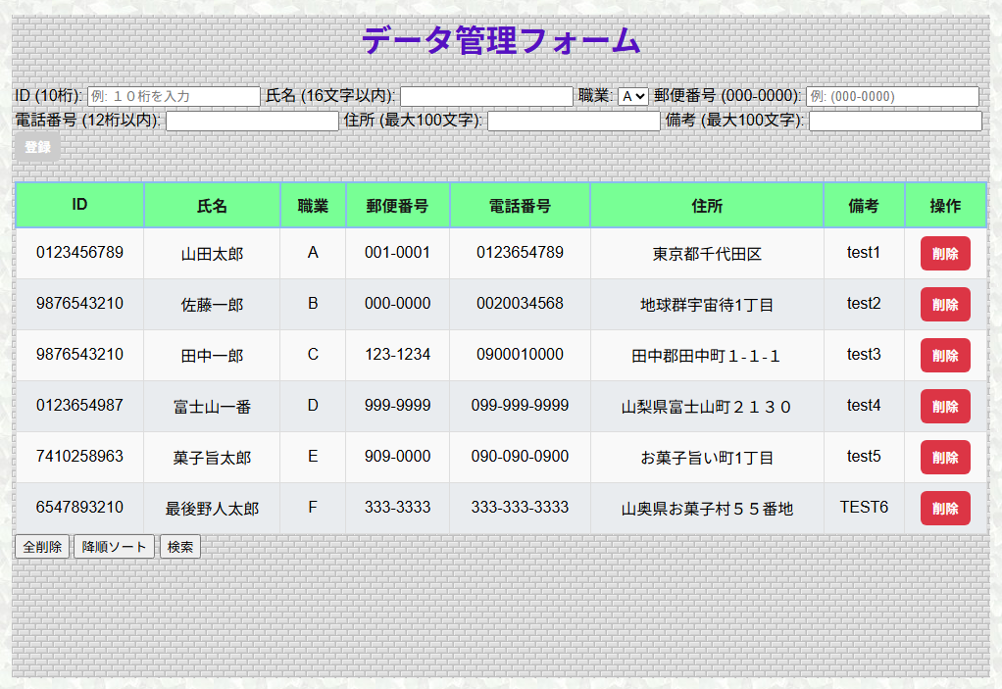
Task: Select the 郵便番号 postal code input
Action: tap(892, 96)
